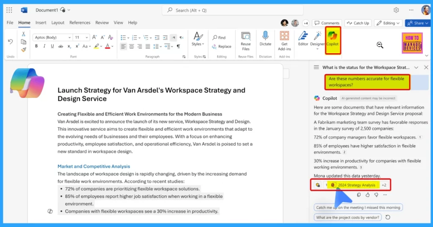The width and height of the screenshot is (433, 227).
Task: Give the Copilot response a thumbs down
Action: (376, 195)
